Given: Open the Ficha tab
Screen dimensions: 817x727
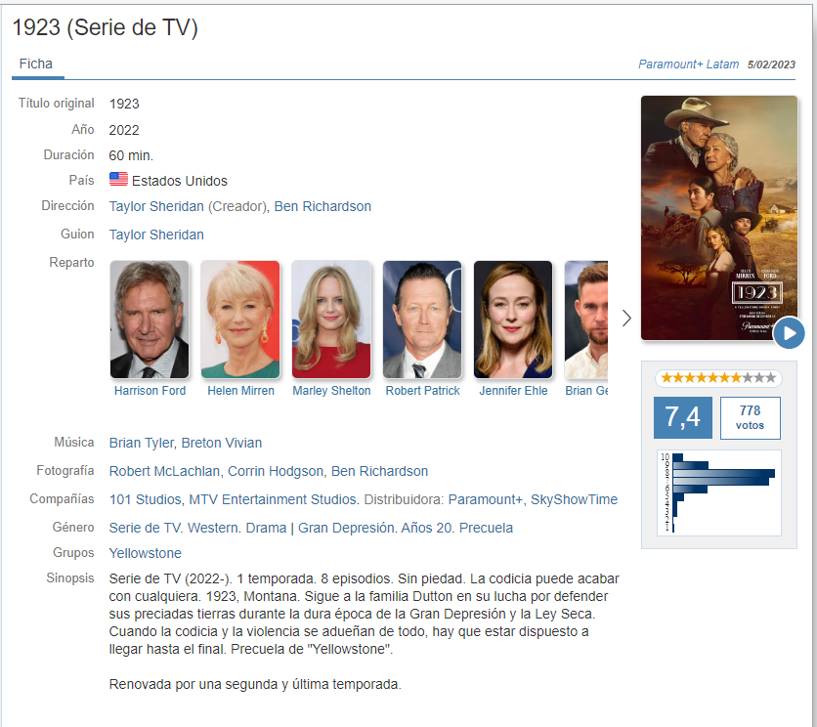Looking at the screenshot, I should [36, 64].
